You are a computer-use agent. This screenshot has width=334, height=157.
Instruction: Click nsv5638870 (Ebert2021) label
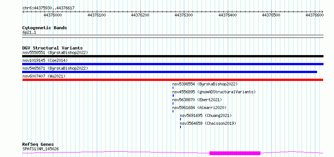point(197,100)
